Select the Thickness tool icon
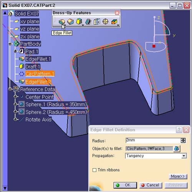The image size is (192, 192). [97, 22]
